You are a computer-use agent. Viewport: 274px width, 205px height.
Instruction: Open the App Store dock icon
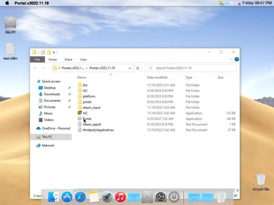[x=67, y=197]
